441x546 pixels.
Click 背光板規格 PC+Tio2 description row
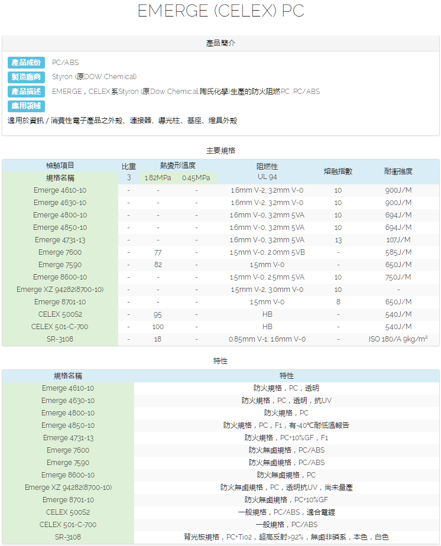[287, 537]
